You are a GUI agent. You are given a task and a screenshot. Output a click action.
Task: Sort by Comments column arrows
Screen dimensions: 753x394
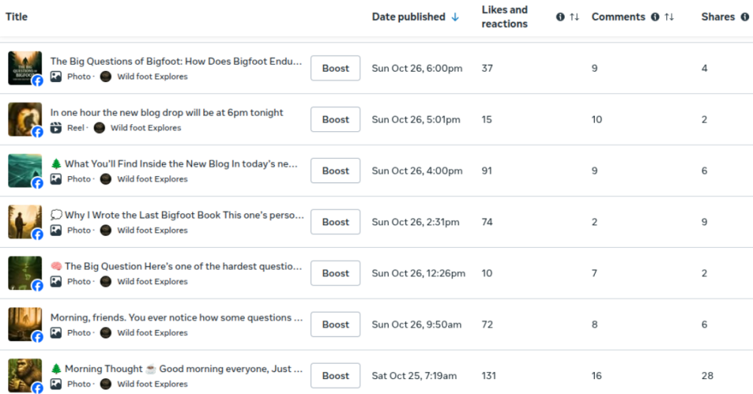(669, 17)
